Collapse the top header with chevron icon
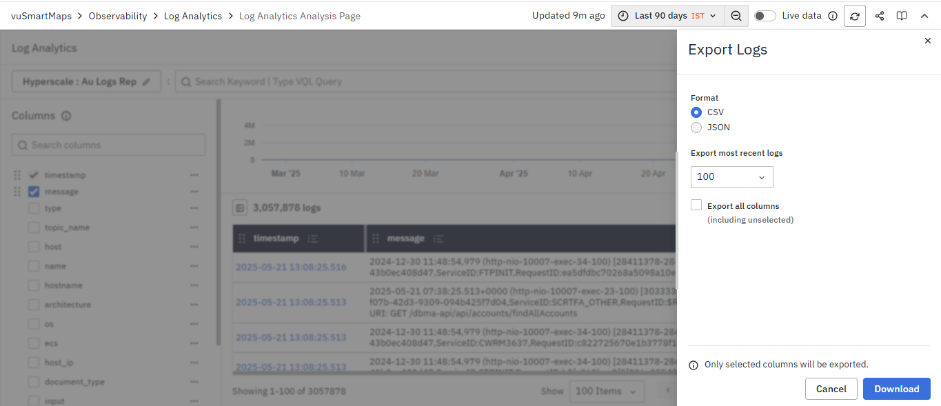This screenshot has height=406, width=941. point(924,16)
